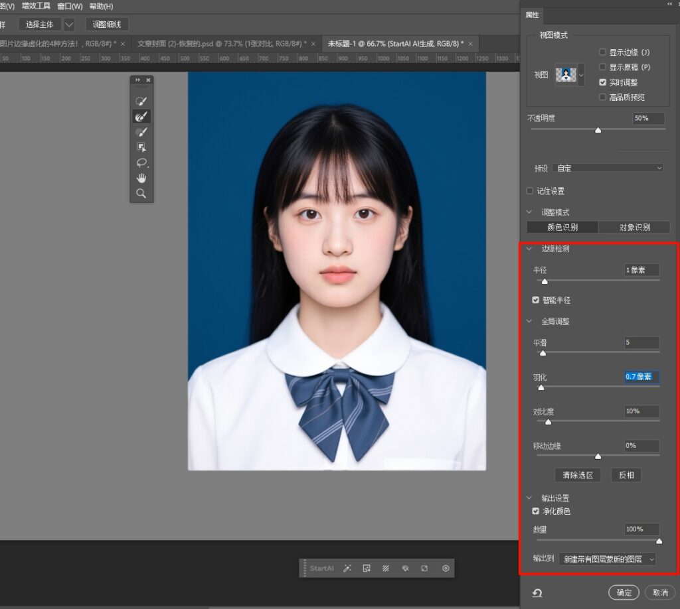Collapse the 边缘检测 section
This screenshot has height=609, width=680.
pyautogui.click(x=529, y=249)
